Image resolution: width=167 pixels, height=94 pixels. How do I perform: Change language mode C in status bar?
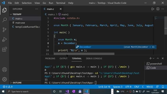[x=143, y=87]
